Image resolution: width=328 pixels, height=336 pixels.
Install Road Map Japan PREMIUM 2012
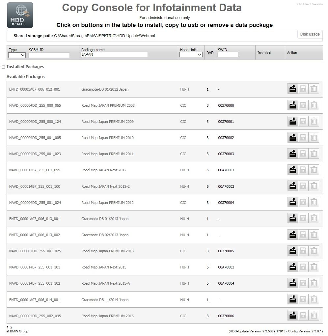click(x=293, y=202)
